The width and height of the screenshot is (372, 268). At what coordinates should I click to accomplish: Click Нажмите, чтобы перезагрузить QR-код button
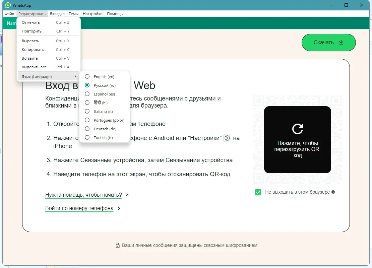click(298, 139)
